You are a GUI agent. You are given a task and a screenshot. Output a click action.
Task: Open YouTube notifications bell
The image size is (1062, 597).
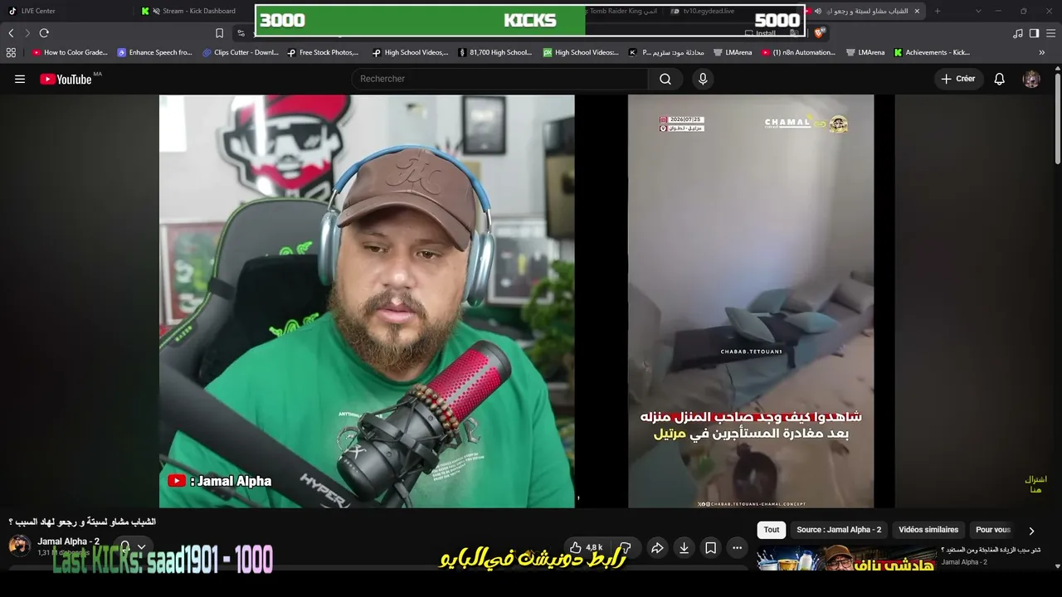[1000, 79]
